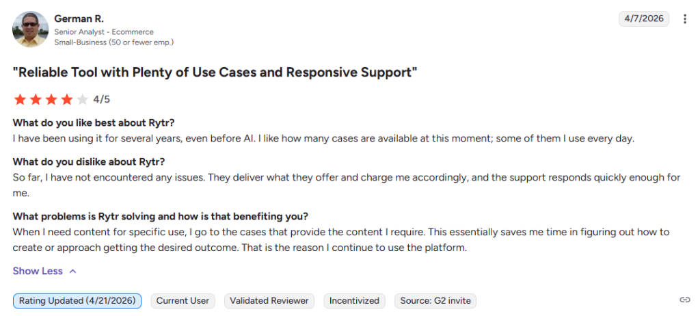700x316 pixels.
Task: Click the second red rating star
Action: click(36, 99)
